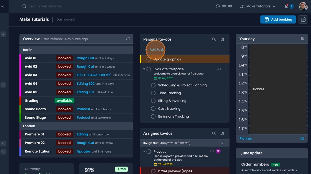This screenshot has width=311, height=174.
Task: Open the filter options for Personal to-dos
Action: [x=222, y=39]
